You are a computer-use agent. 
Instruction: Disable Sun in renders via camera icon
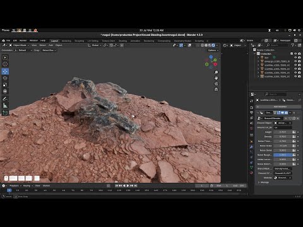[299, 57]
